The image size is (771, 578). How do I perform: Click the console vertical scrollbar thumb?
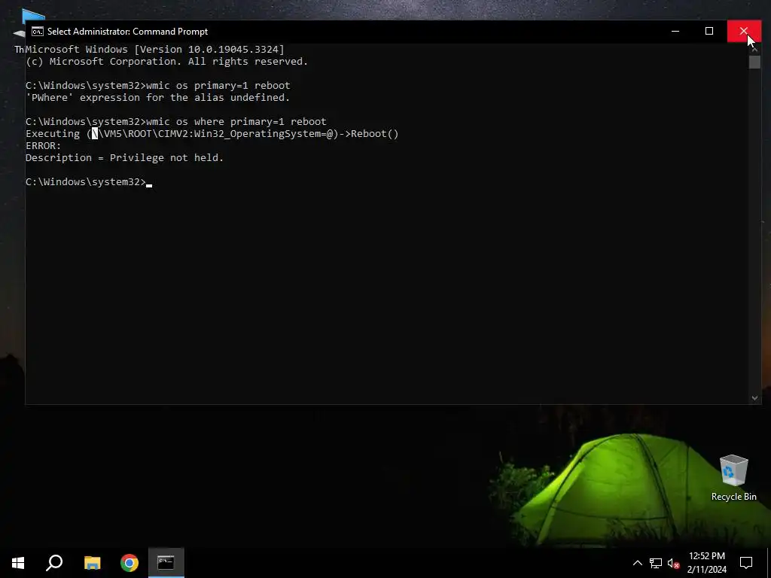[x=754, y=62]
